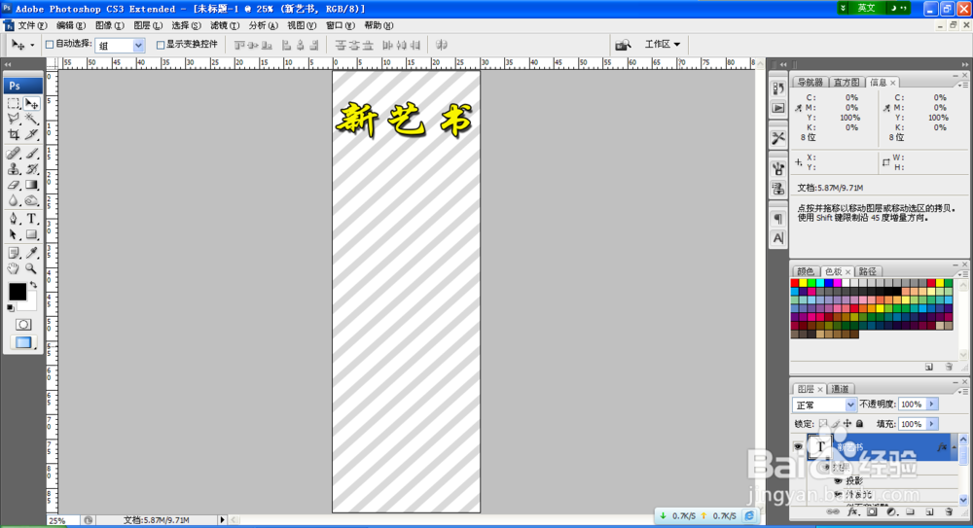Switch to the 通道 tab

point(840,389)
